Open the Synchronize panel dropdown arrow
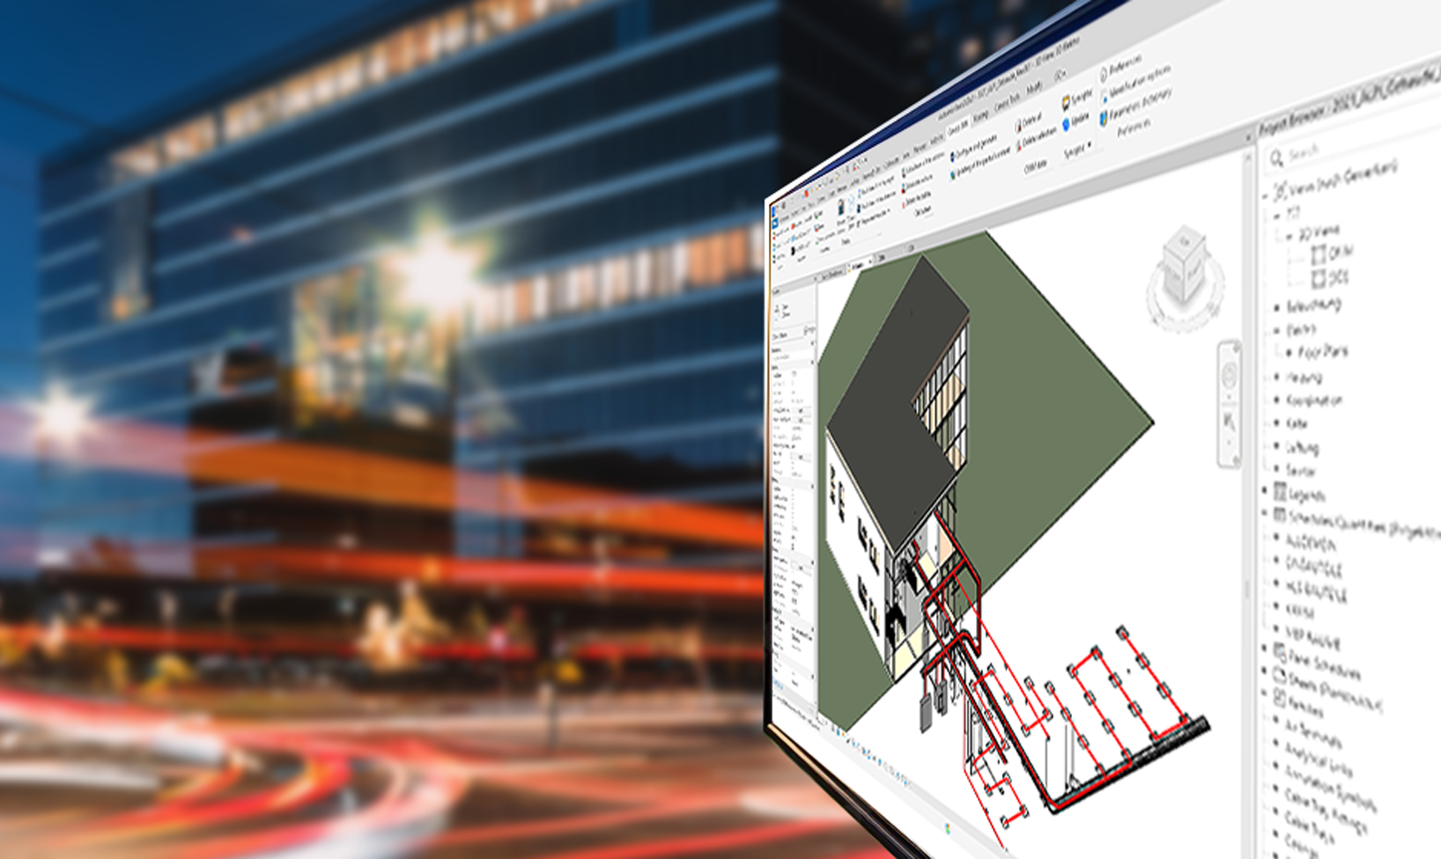The image size is (1441, 859). (x=1090, y=144)
